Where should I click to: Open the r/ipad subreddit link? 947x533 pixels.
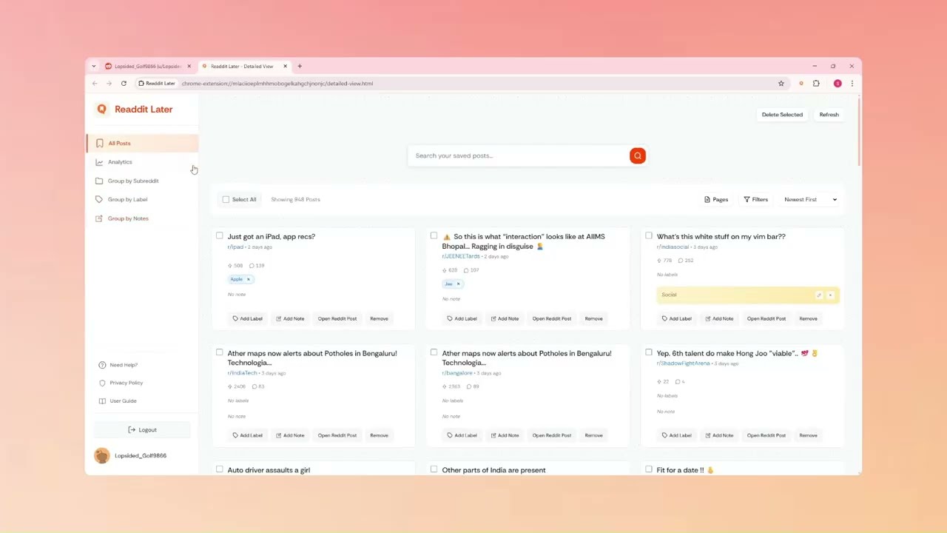click(235, 247)
